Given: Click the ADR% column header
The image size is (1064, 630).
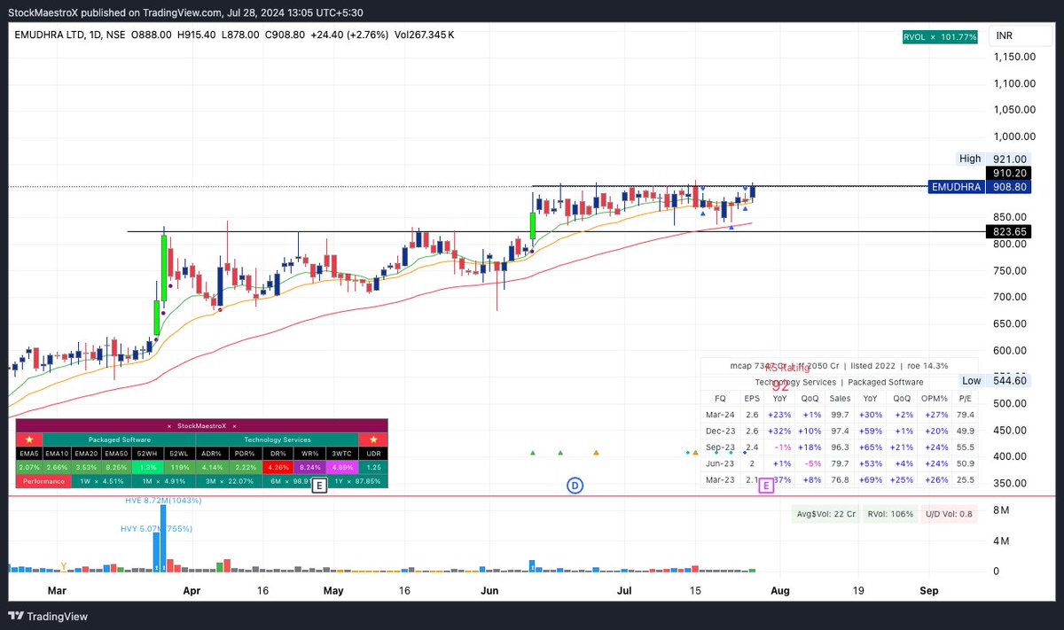Looking at the screenshot, I should (213, 454).
